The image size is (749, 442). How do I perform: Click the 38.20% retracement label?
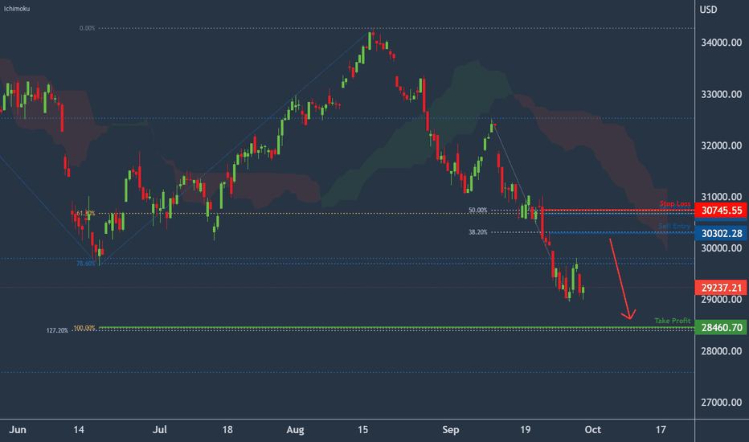coord(477,232)
